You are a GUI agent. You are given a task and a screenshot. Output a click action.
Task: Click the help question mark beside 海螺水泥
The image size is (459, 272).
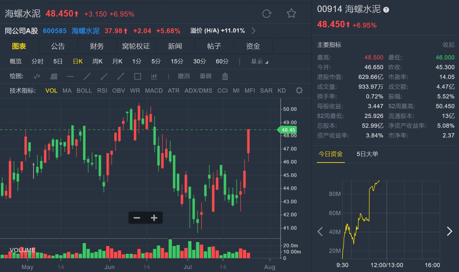click(x=386, y=10)
